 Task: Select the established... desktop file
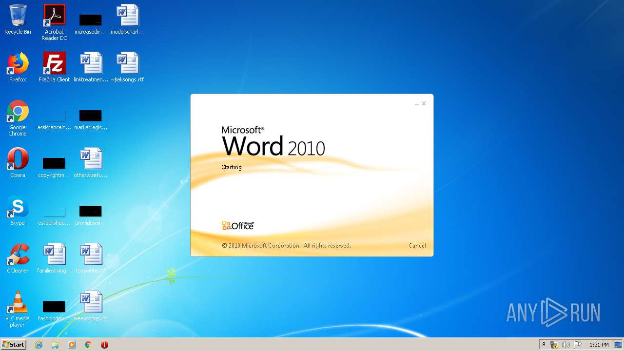[x=54, y=214]
